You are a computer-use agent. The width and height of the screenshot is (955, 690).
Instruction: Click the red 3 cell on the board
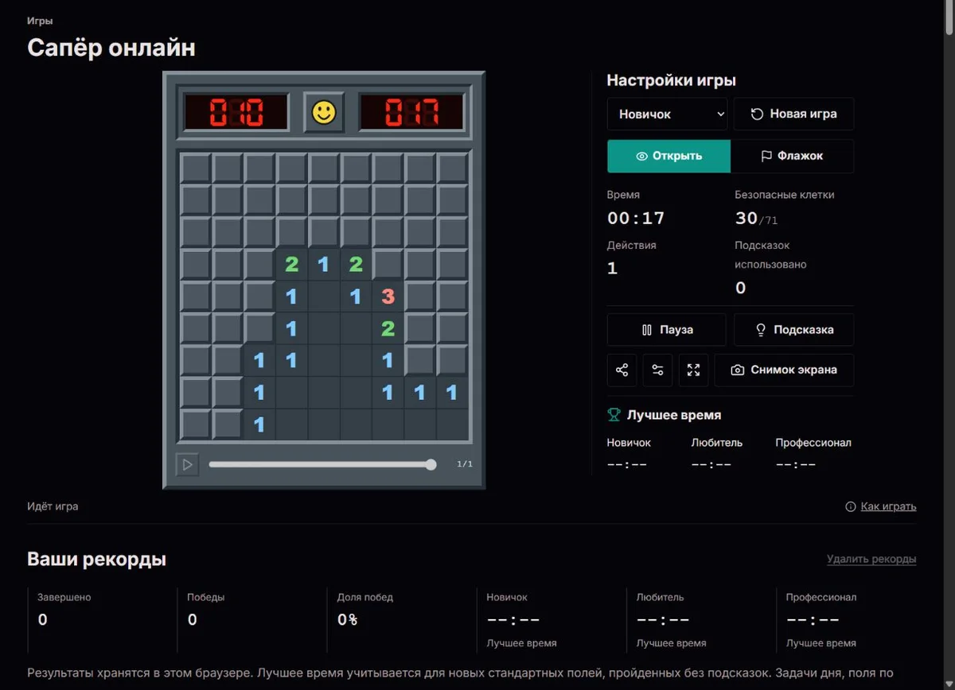click(x=388, y=297)
